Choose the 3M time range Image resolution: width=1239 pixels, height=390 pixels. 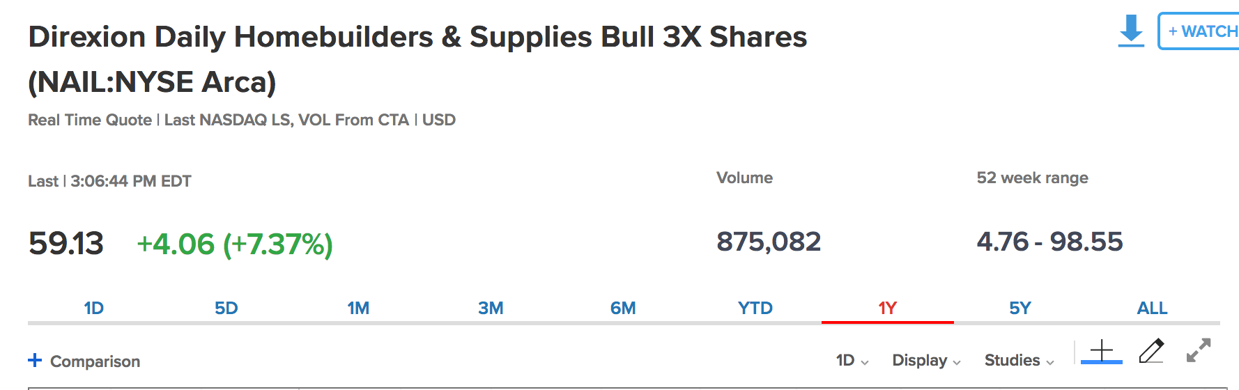click(x=491, y=308)
